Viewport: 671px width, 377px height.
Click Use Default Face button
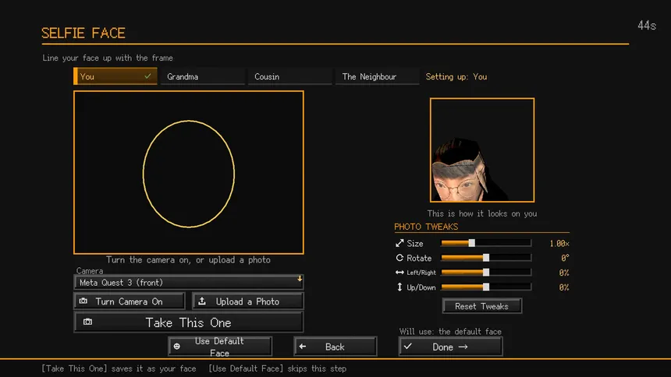click(220, 347)
